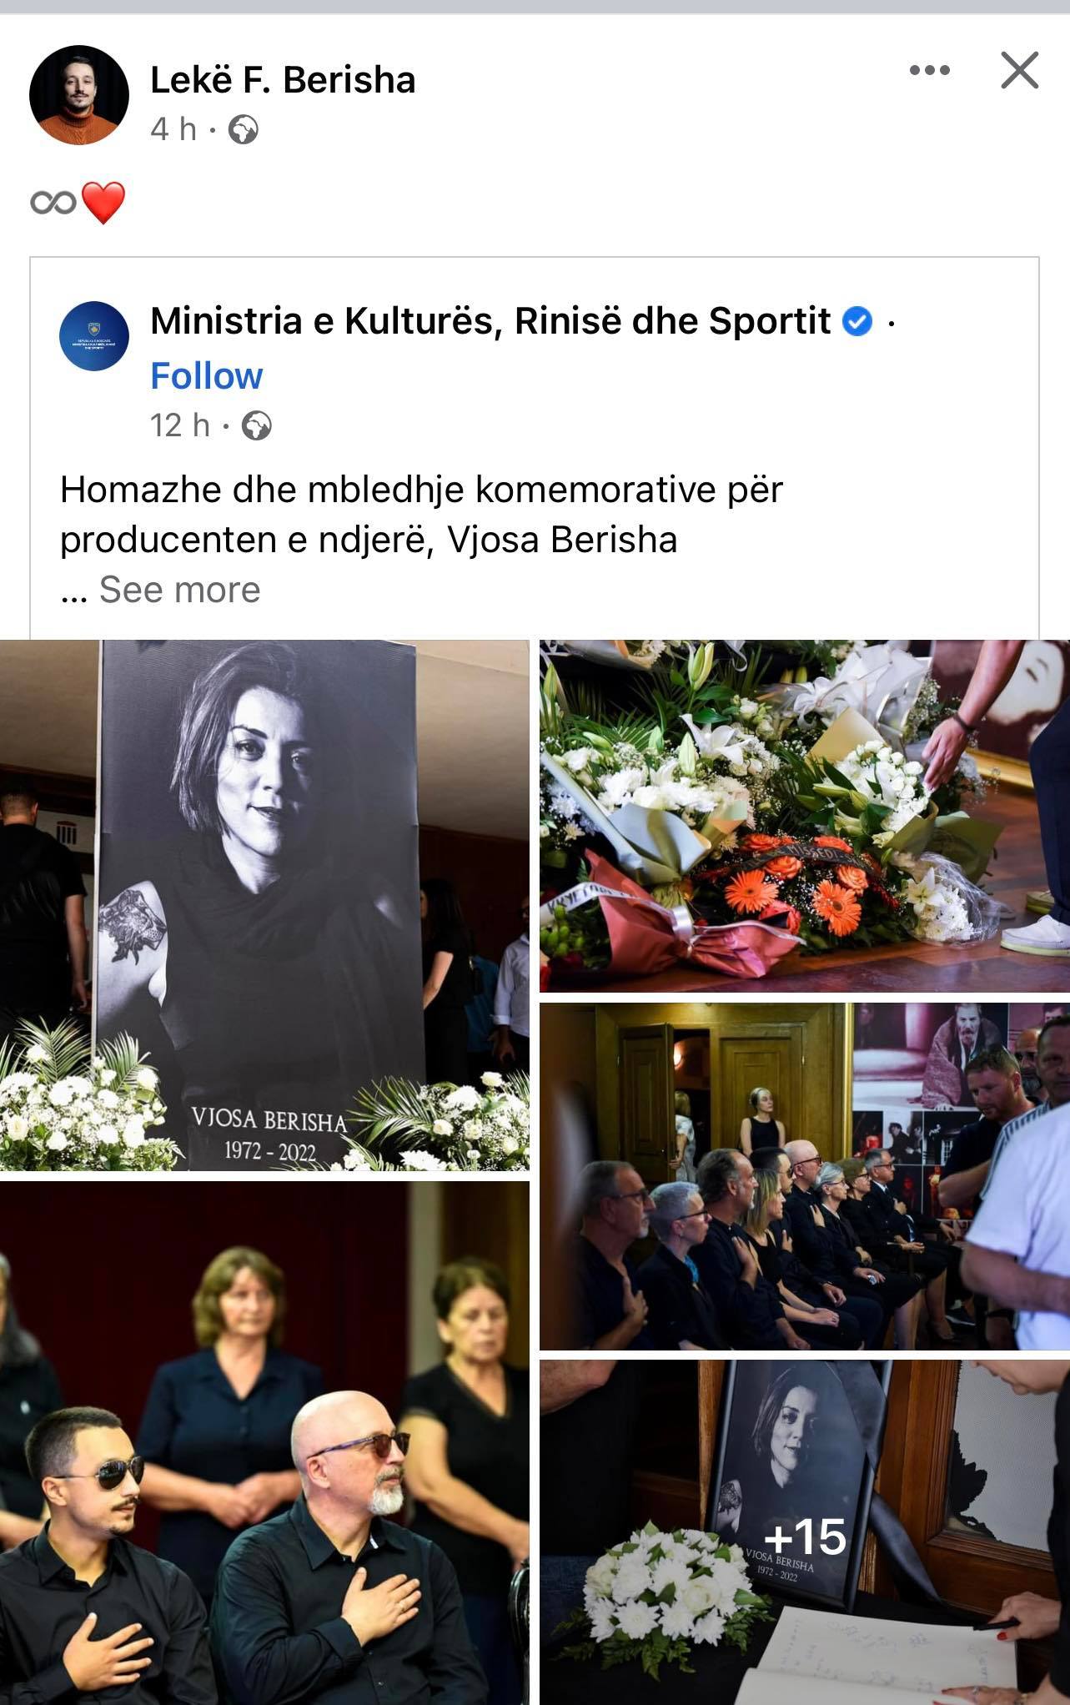Tap the infinity symbol in caption

tap(53, 202)
